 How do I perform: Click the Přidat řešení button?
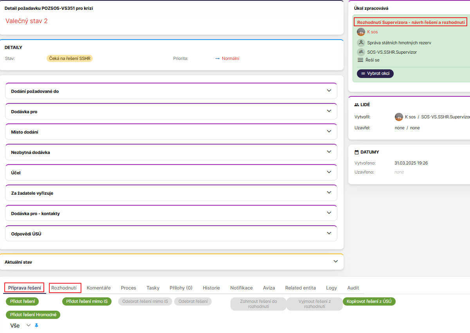coord(22,301)
